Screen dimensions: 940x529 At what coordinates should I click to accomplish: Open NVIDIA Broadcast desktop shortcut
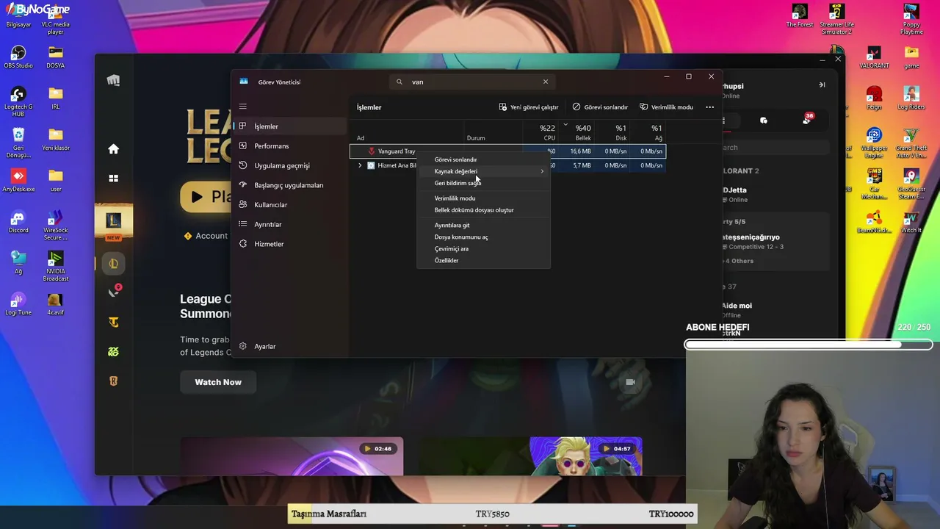click(x=56, y=266)
